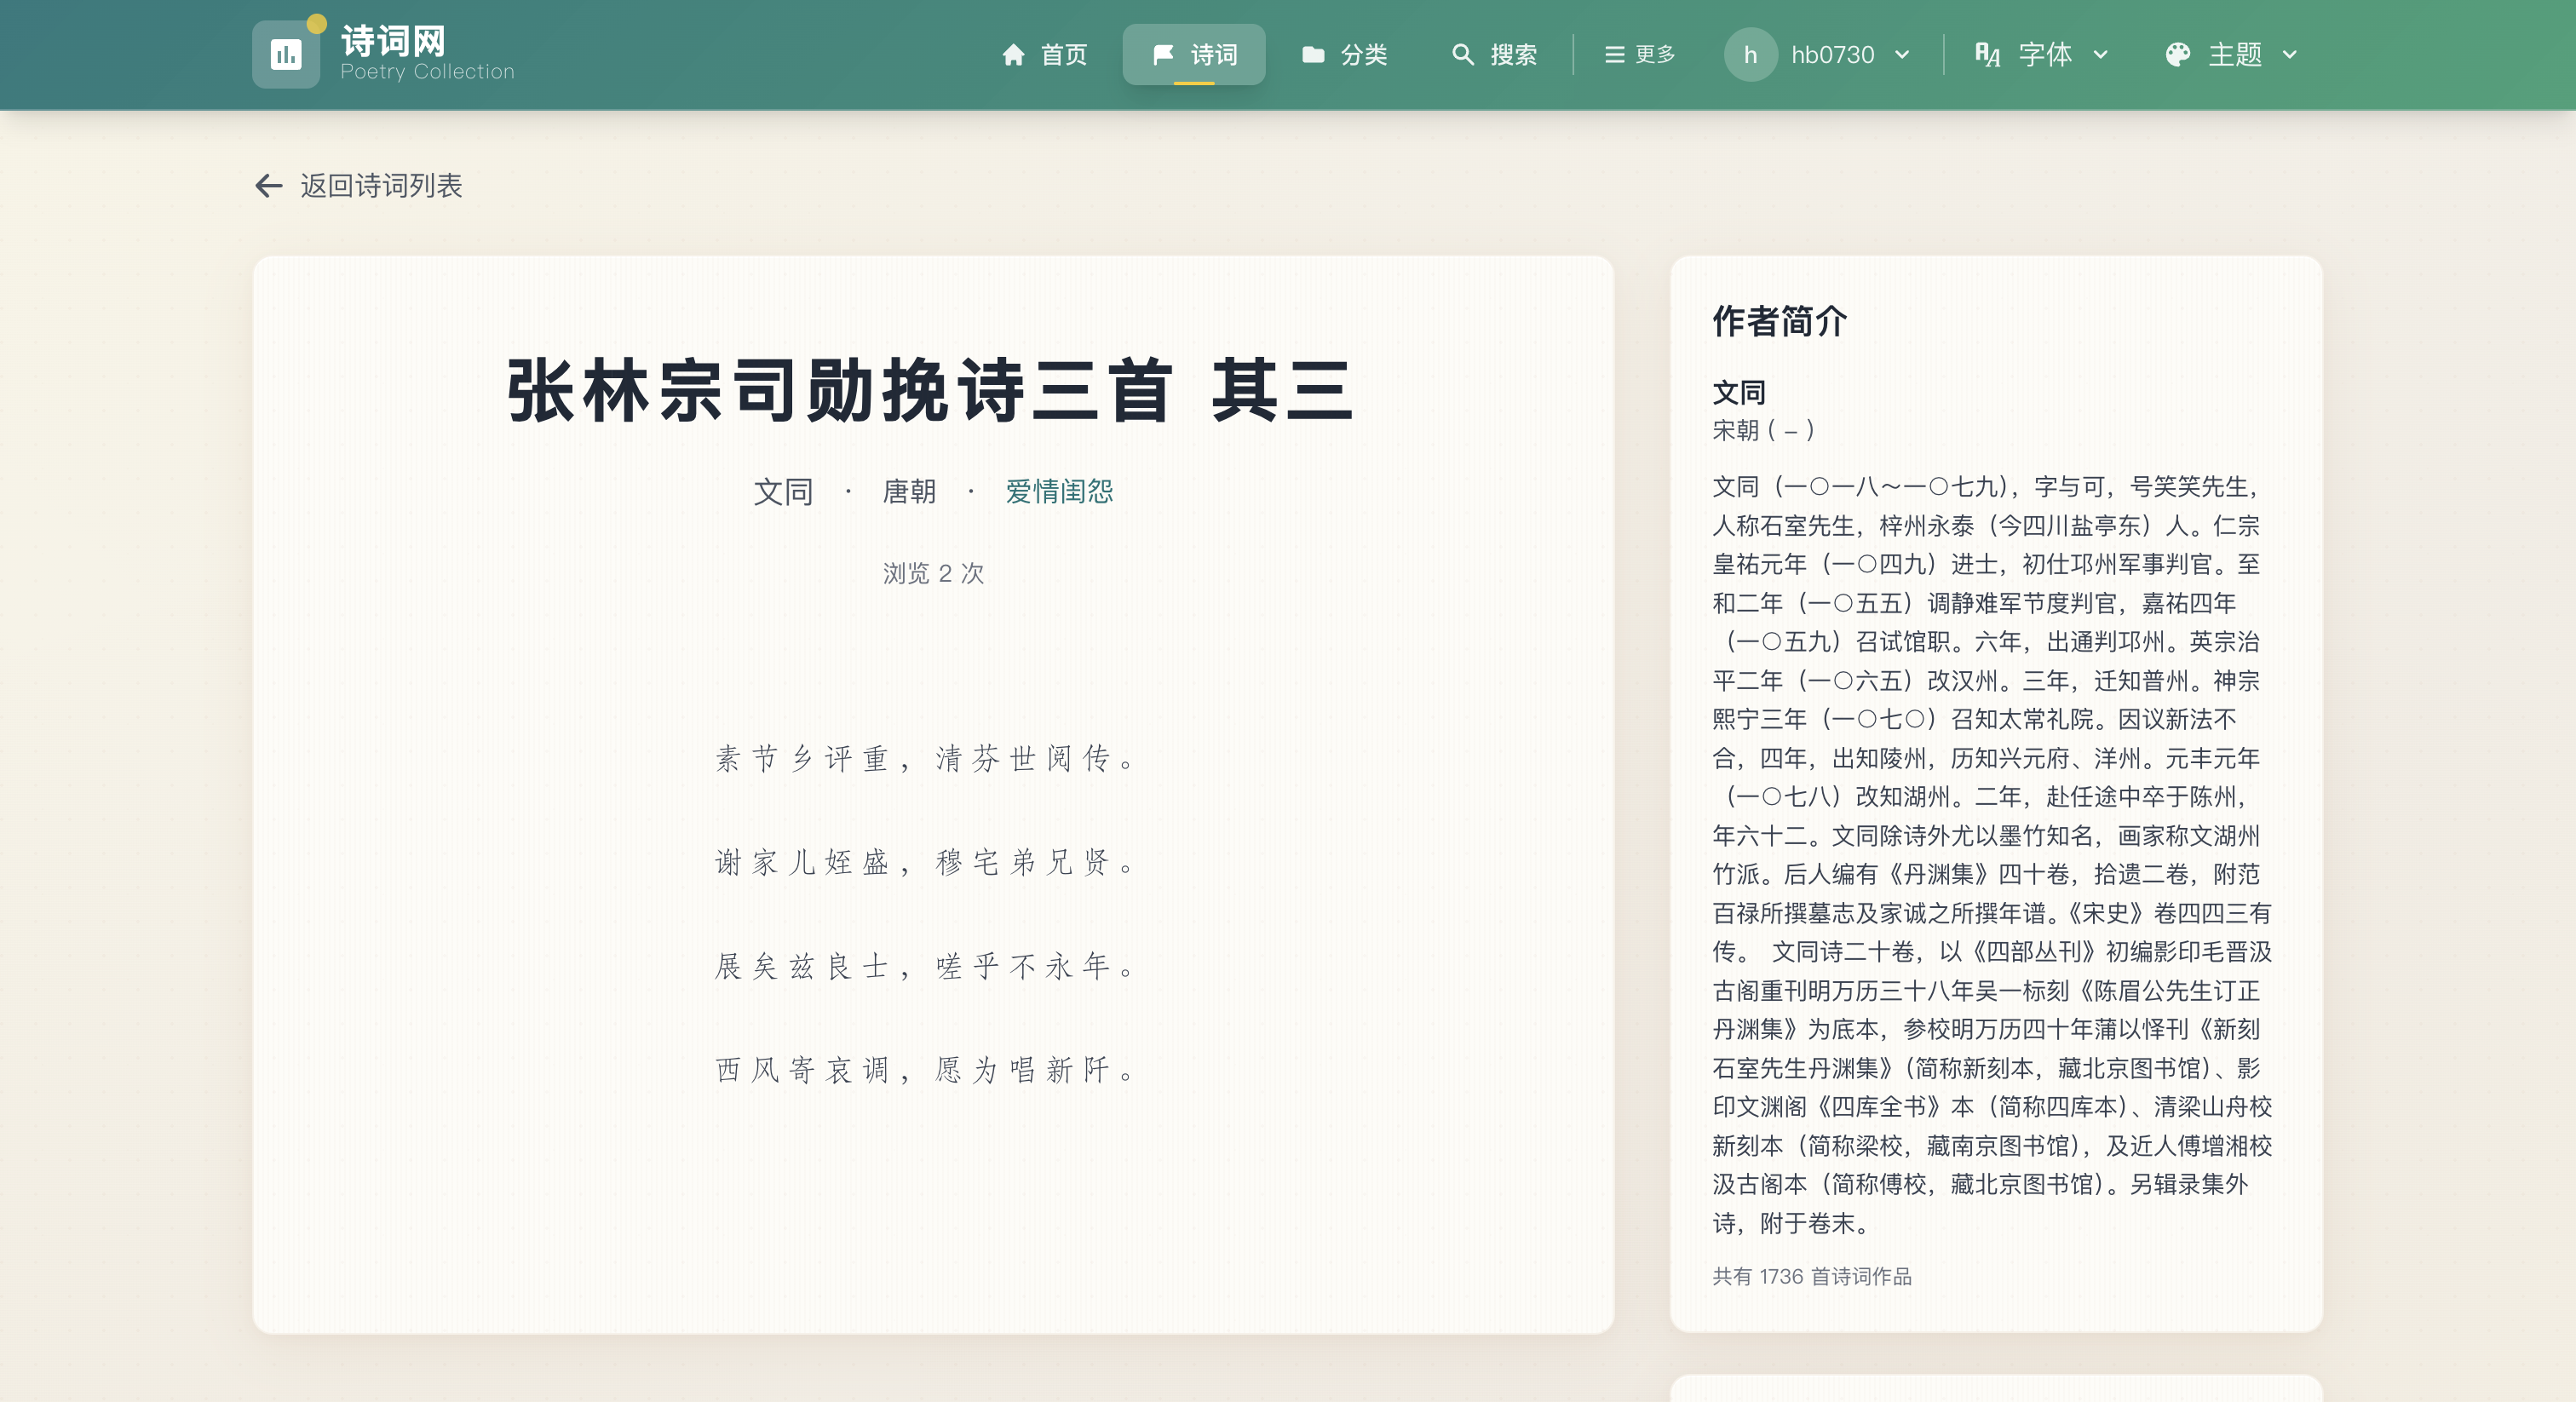Click the flag icon in 诗词 tab
The height and width of the screenshot is (1402, 2576).
point(1162,54)
